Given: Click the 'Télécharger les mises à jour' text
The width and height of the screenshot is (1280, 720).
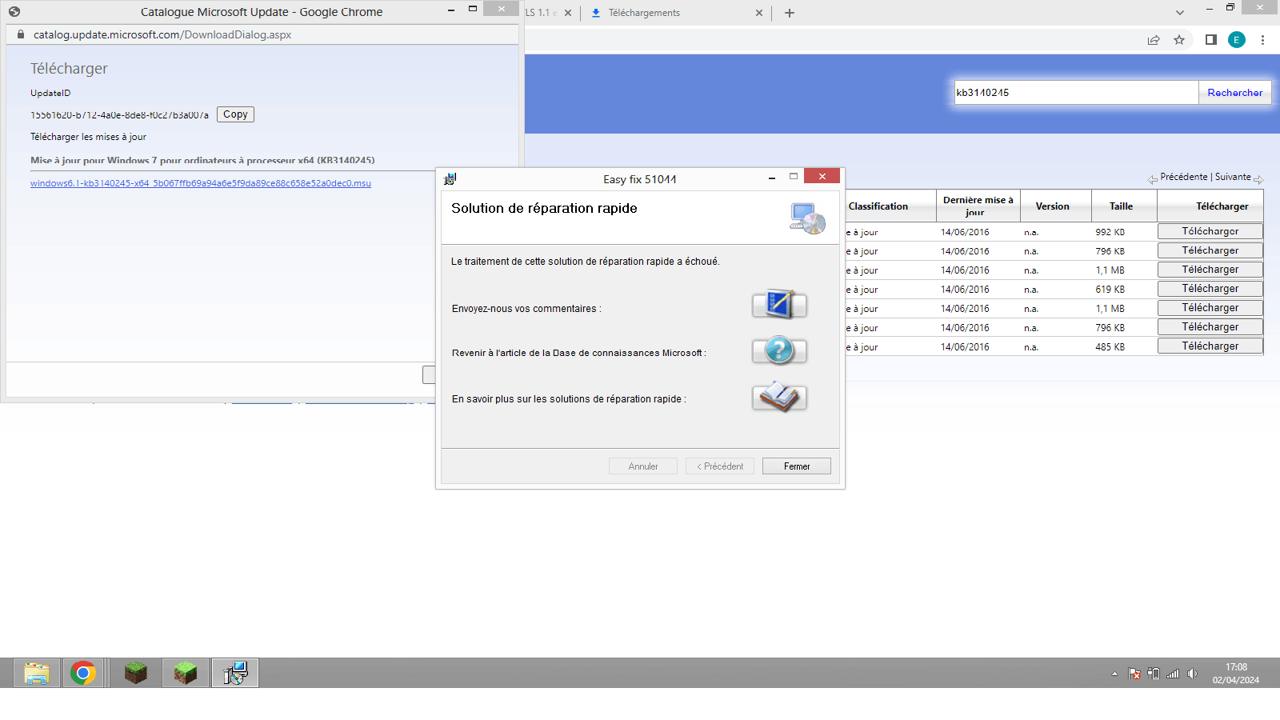Looking at the screenshot, I should click(88, 137).
